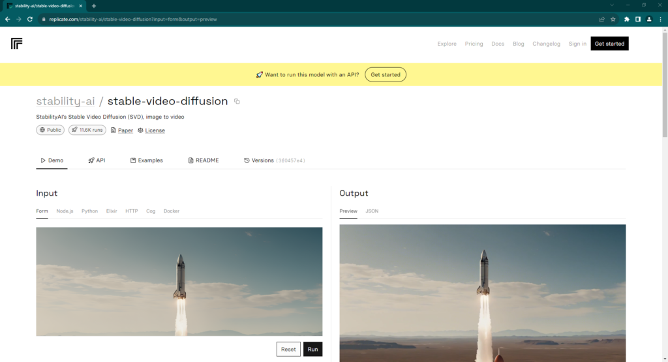Image resolution: width=668 pixels, height=362 pixels.
Task: Copy model name with the copy icon
Action: (237, 101)
